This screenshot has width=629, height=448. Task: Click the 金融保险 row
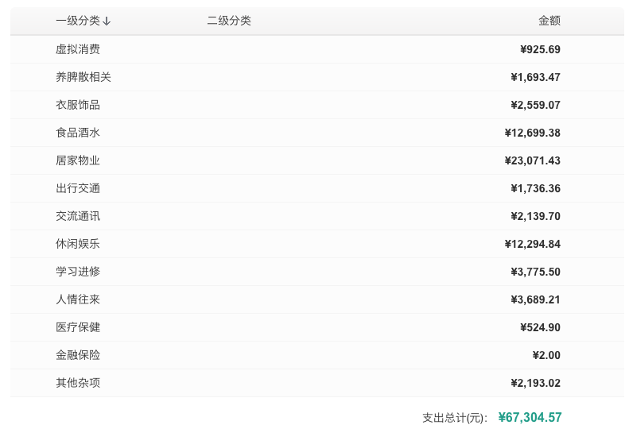pyautogui.click(x=78, y=355)
